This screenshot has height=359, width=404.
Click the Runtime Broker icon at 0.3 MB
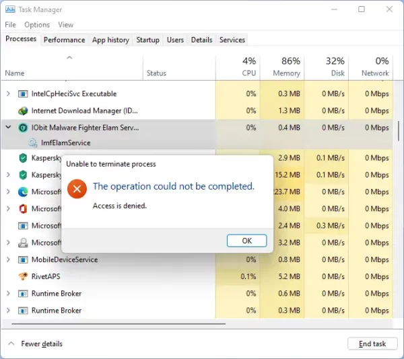click(23, 311)
